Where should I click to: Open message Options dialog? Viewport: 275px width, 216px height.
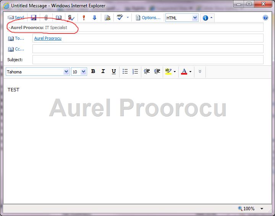pos(148,18)
